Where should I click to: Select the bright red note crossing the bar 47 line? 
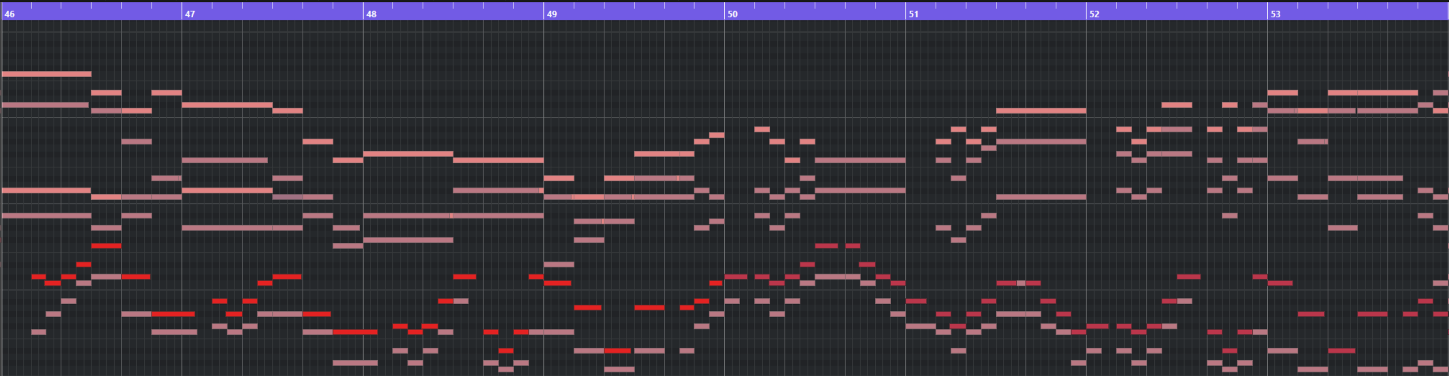tap(173, 314)
